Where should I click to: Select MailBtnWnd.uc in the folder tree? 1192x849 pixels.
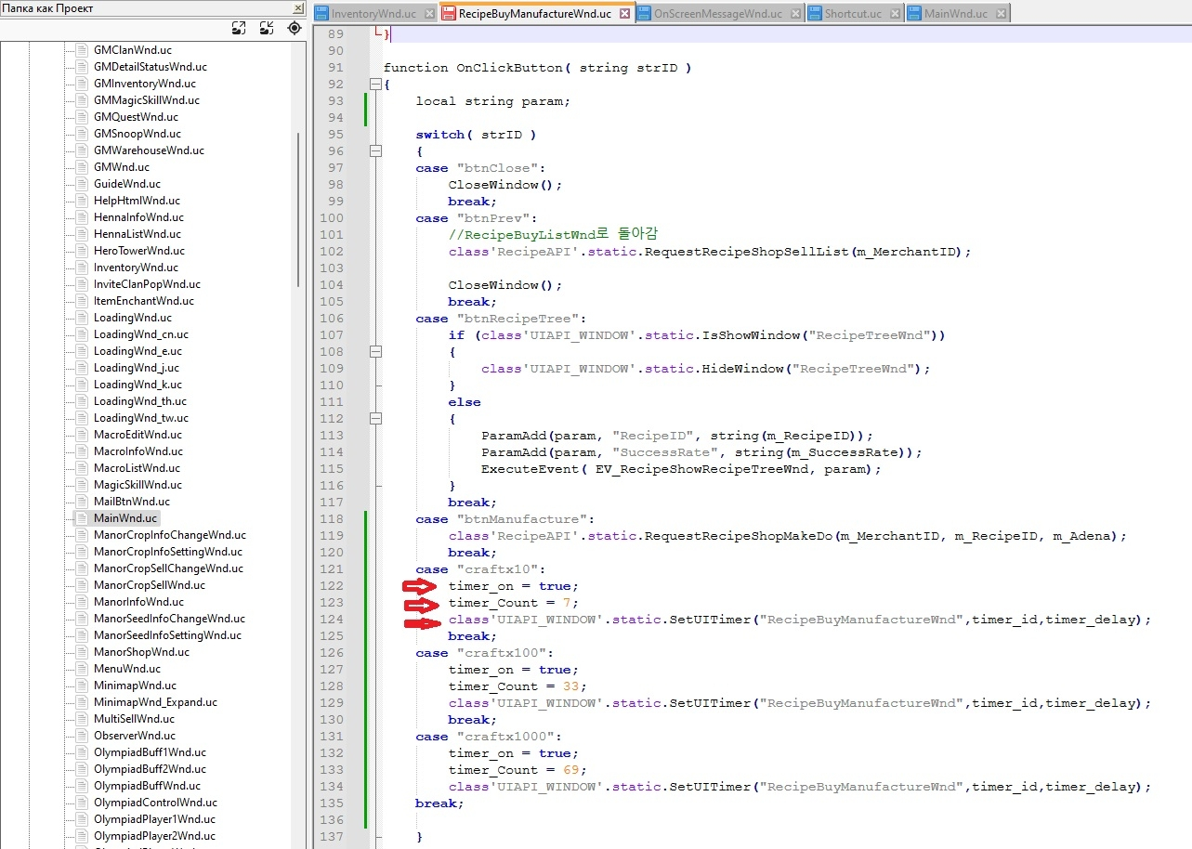coord(132,502)
